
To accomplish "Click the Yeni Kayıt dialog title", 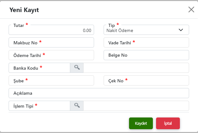I will coord(24,10).
